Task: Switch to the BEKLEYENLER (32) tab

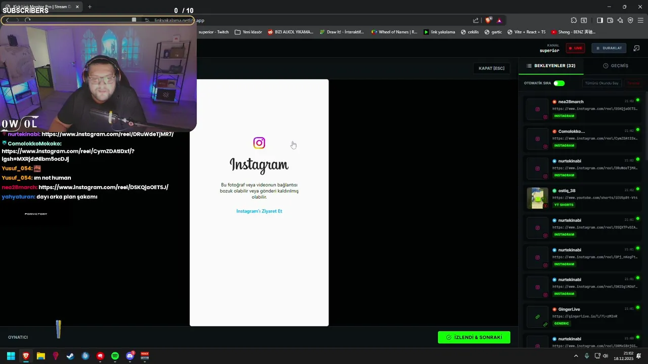Action: [x=551, y=66]
